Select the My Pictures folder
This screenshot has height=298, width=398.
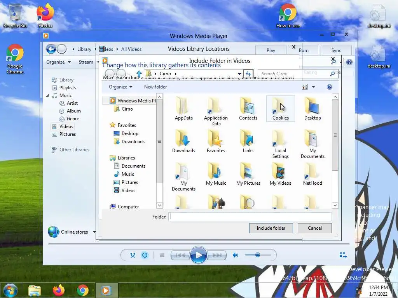(x=248, y=174)
